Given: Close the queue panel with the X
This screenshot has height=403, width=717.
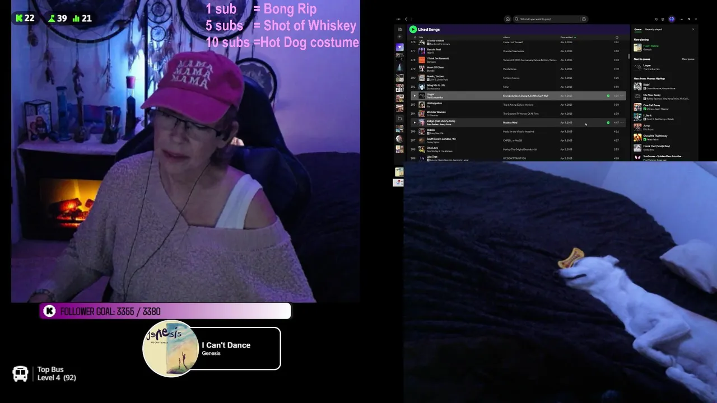Looking at the screenshot, I should (693, 29).
